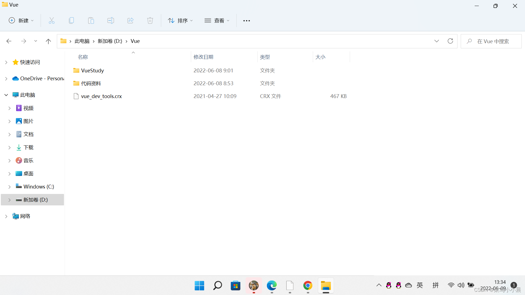Open the 13:34 clock and calendar
This screenshot has height=295, width=525.
point(493,285)
